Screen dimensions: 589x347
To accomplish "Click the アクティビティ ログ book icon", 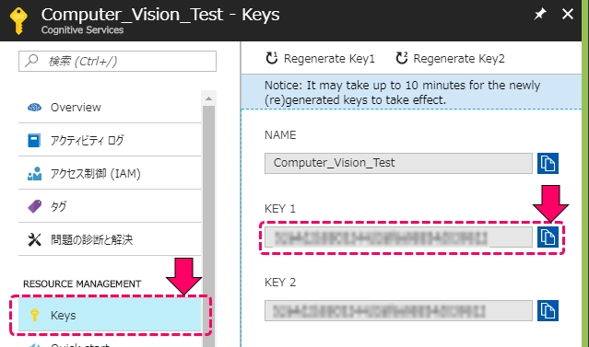I will (x=34, y=140).
